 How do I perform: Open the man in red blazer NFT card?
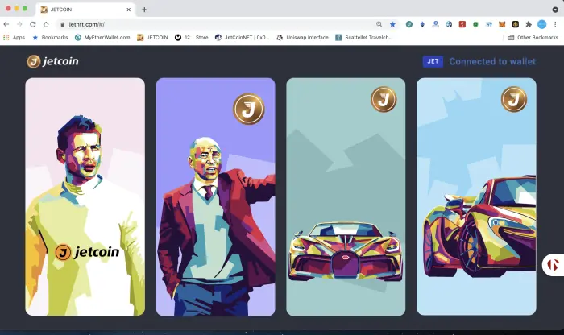tap(215, 197)
